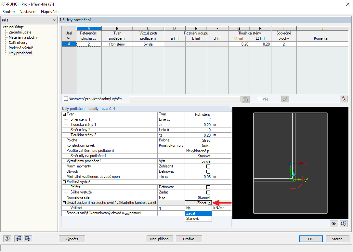
Task: Open the help icon at bottom left
Action: 7,238
